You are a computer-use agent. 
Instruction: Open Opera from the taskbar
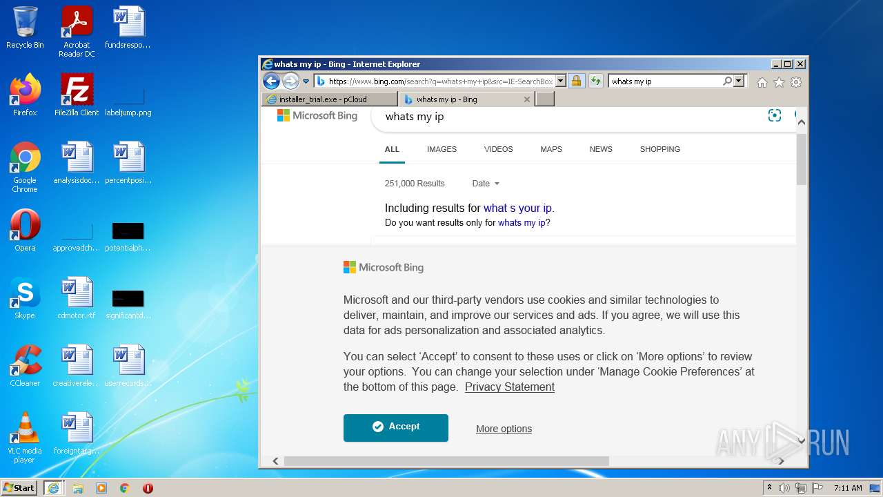pos(148,488)
